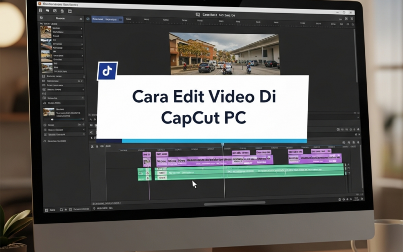
Task: Click the fifth icon in the top-left toolbar row
Action: (70, 11)
